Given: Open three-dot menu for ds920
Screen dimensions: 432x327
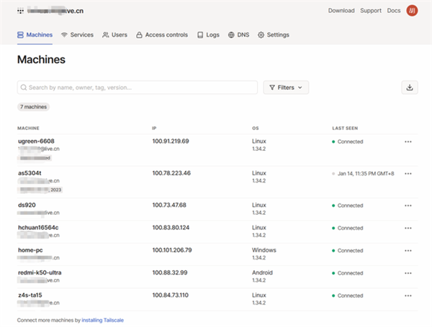Looking at the screenshot, I should pos(408,206).
